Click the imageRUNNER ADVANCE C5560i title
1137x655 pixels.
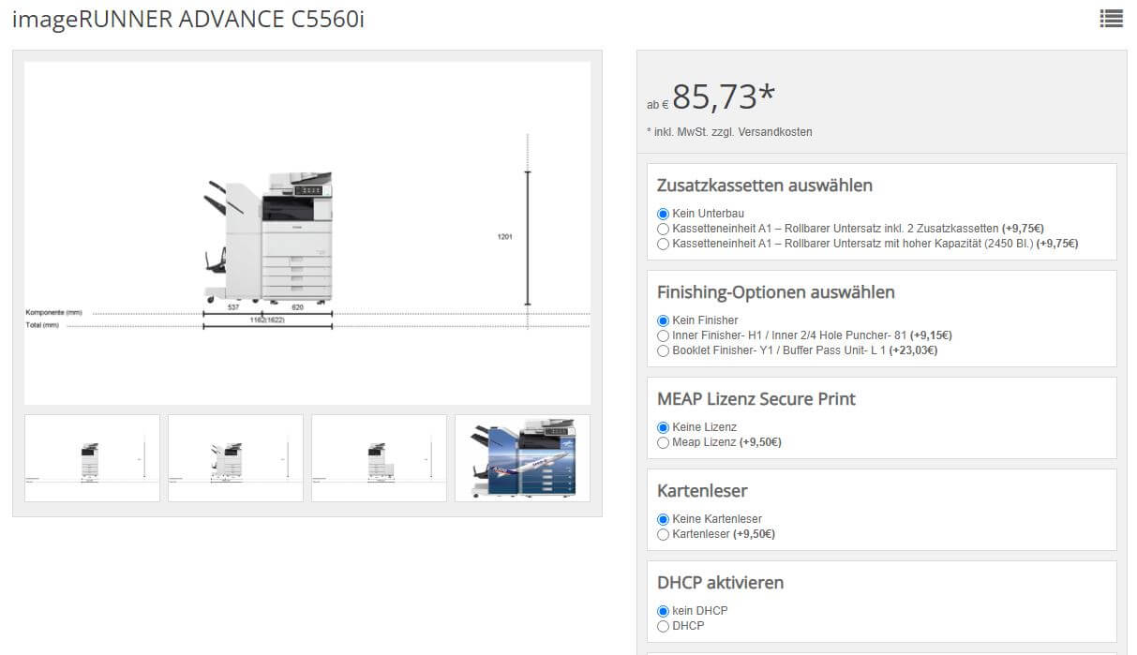coord(188,19)
